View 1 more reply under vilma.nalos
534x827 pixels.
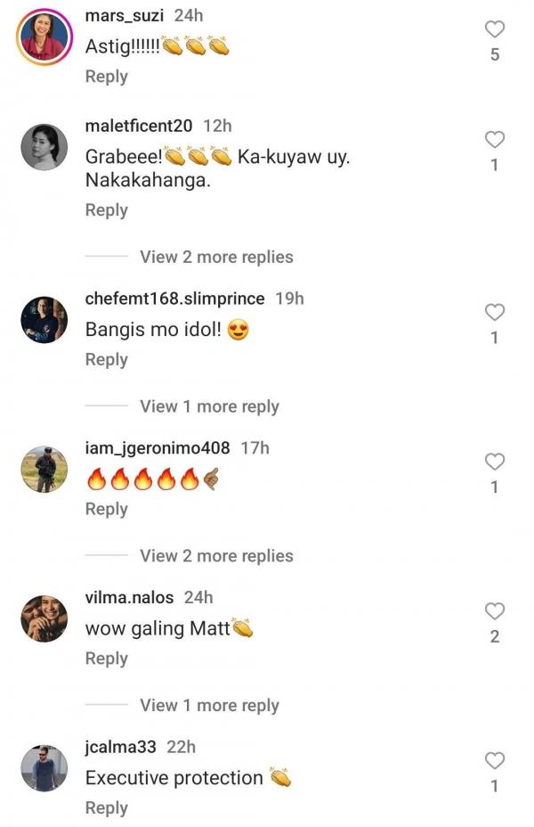point(209,705)
